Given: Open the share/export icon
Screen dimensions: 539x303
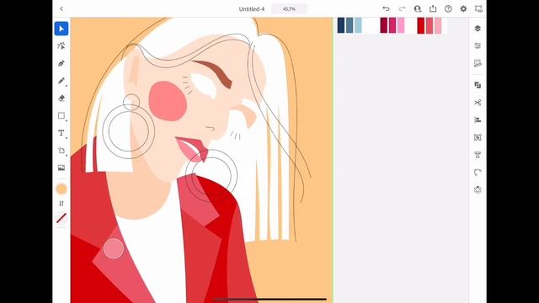Looking at the screenshot, I should [x=433, y=9].
